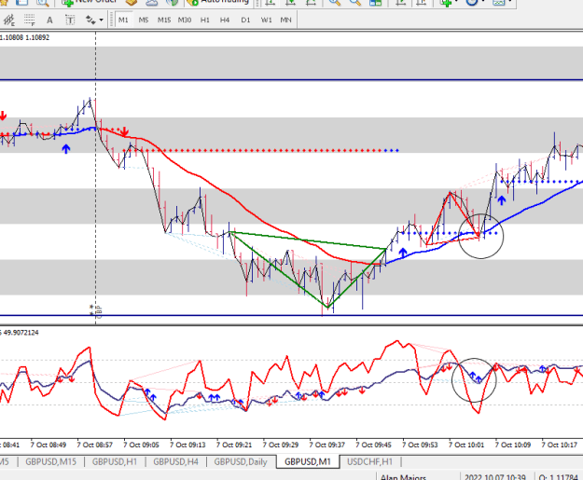Click the 49.9072124 indicator value label

[x=21, y=333]
